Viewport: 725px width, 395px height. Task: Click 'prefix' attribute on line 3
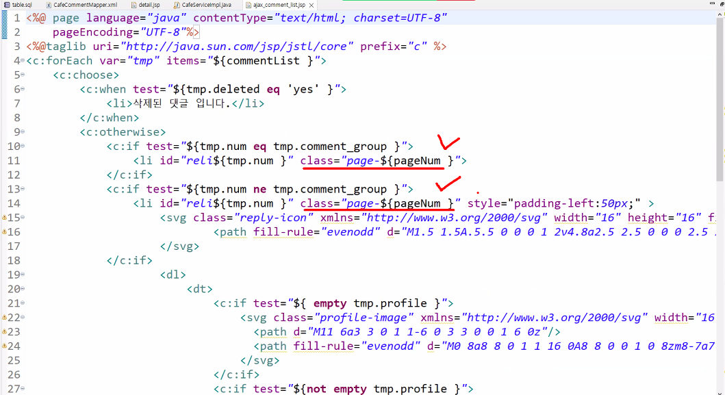380,47
